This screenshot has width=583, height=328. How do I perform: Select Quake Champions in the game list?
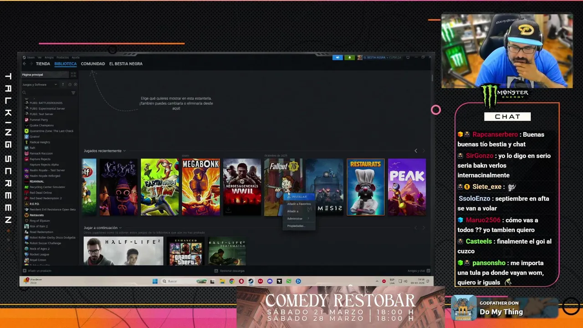pyautogui.click(x=41, y=125)
